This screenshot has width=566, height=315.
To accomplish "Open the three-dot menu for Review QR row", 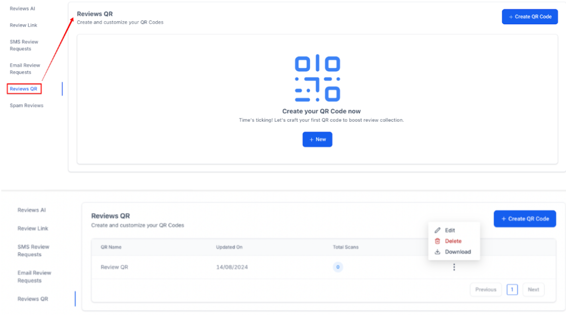I will click(x=453, y=267).
